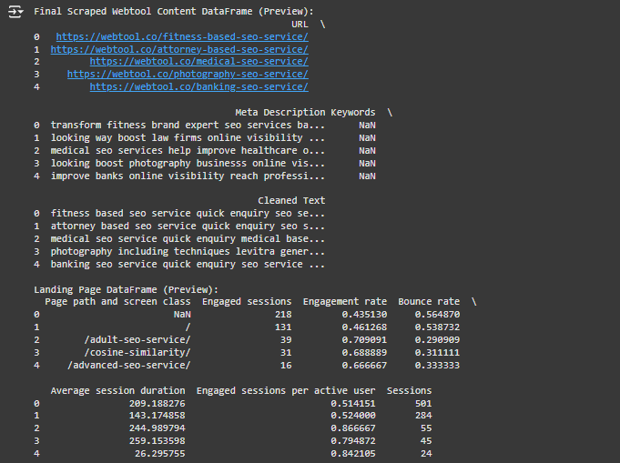Viewport: 620px width, 463px height.
Task: Select engaged sessions value 218
Action: (283, 315)
